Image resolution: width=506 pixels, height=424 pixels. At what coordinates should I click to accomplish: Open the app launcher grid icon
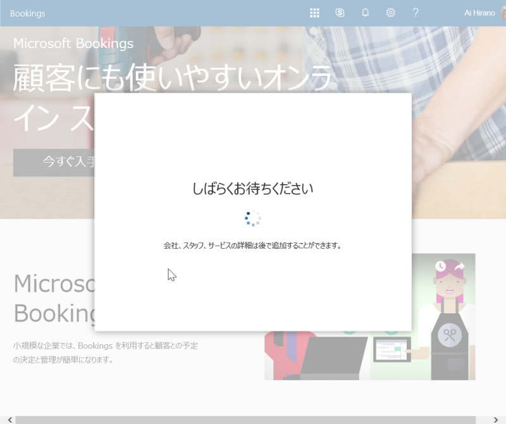pyautogui.click(x=314, y=13)
